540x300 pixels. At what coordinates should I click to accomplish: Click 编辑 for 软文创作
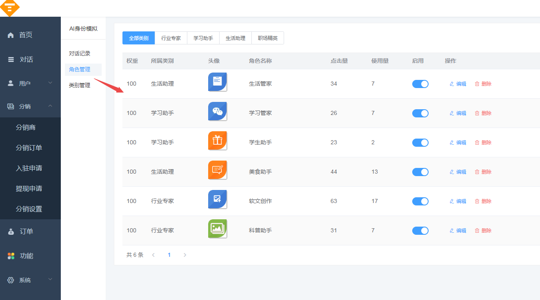[458, 201]
